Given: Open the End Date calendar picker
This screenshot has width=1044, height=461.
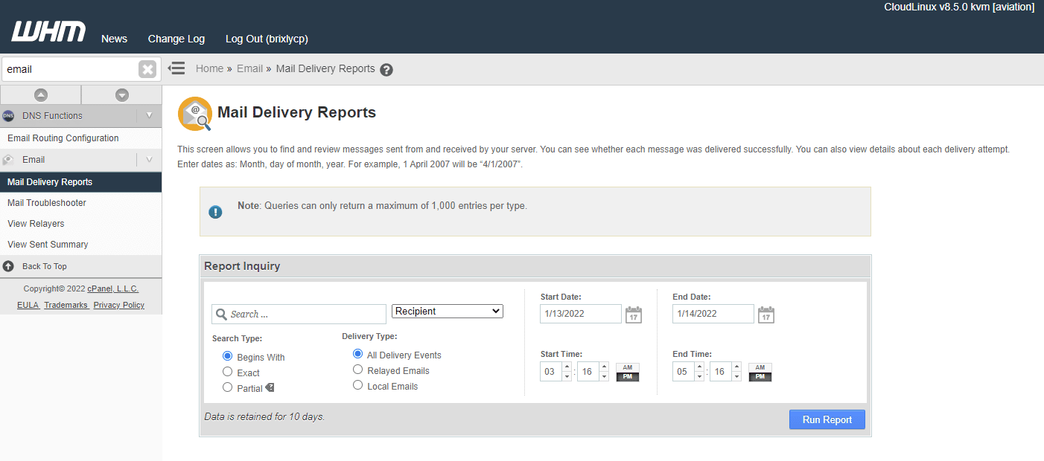Looking at the screenshot, I should 766,315.
